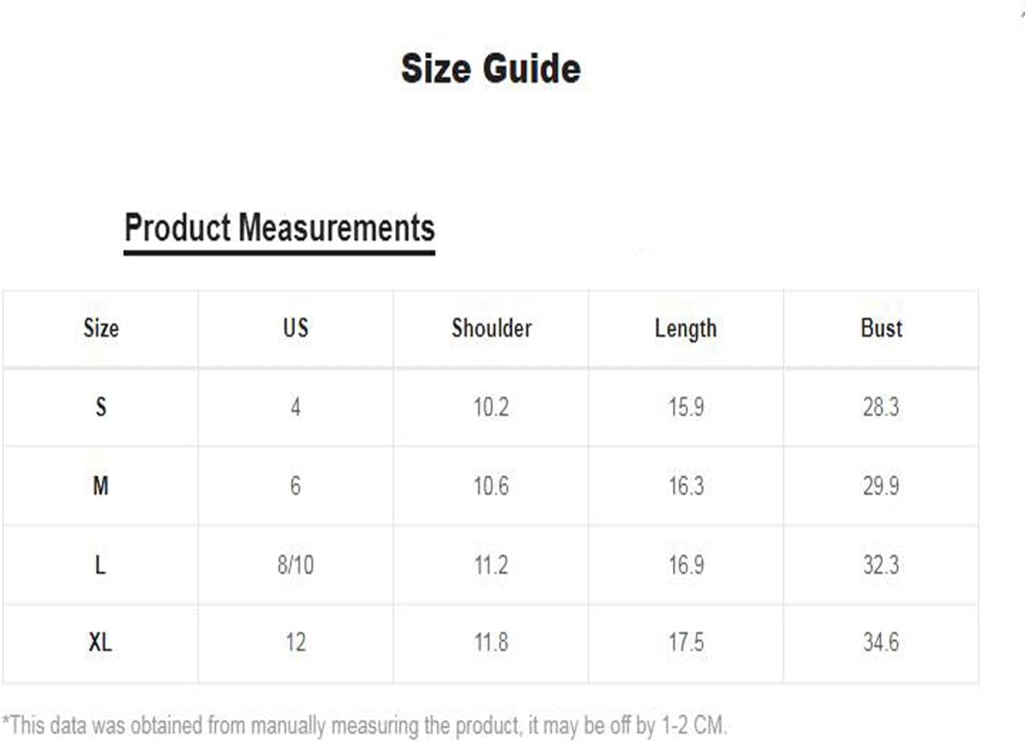Viewport: 1025px width, 742px height.
Task: Click the bust value 32.3
Action: coord(881,565)
